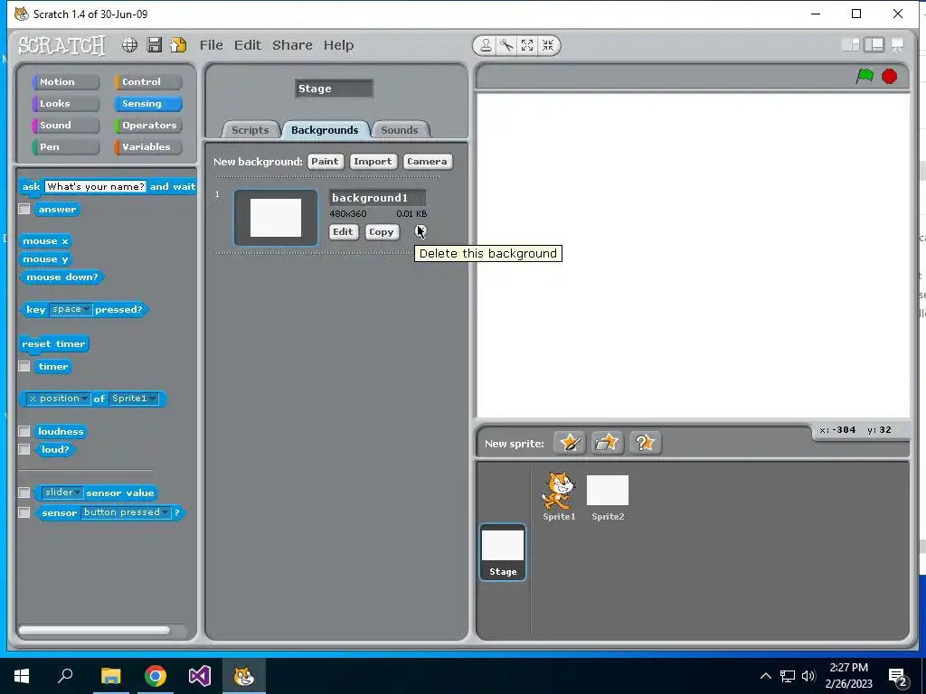This screenshot has width=926, height=694.
Task: Get a surprise sprite
Action: [x=644, y=443]
